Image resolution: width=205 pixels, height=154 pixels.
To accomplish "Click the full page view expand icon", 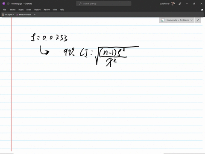I will (198, 20).
